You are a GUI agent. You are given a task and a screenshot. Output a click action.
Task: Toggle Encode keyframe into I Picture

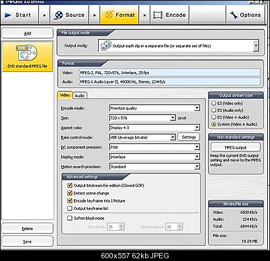click(x=70, y=200)
